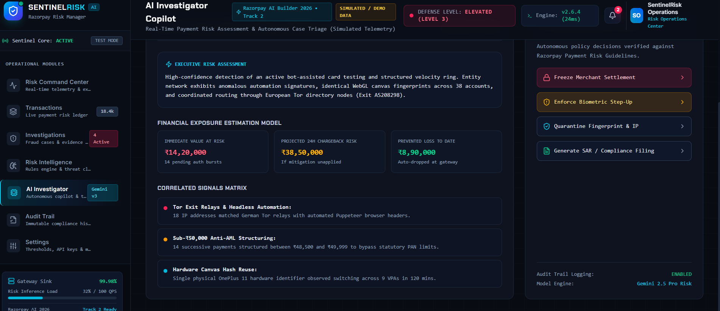Image resolution: width=720 pixels, height=311 pixels.
Task: Click the Engine version status box
Action: point(560,16)
